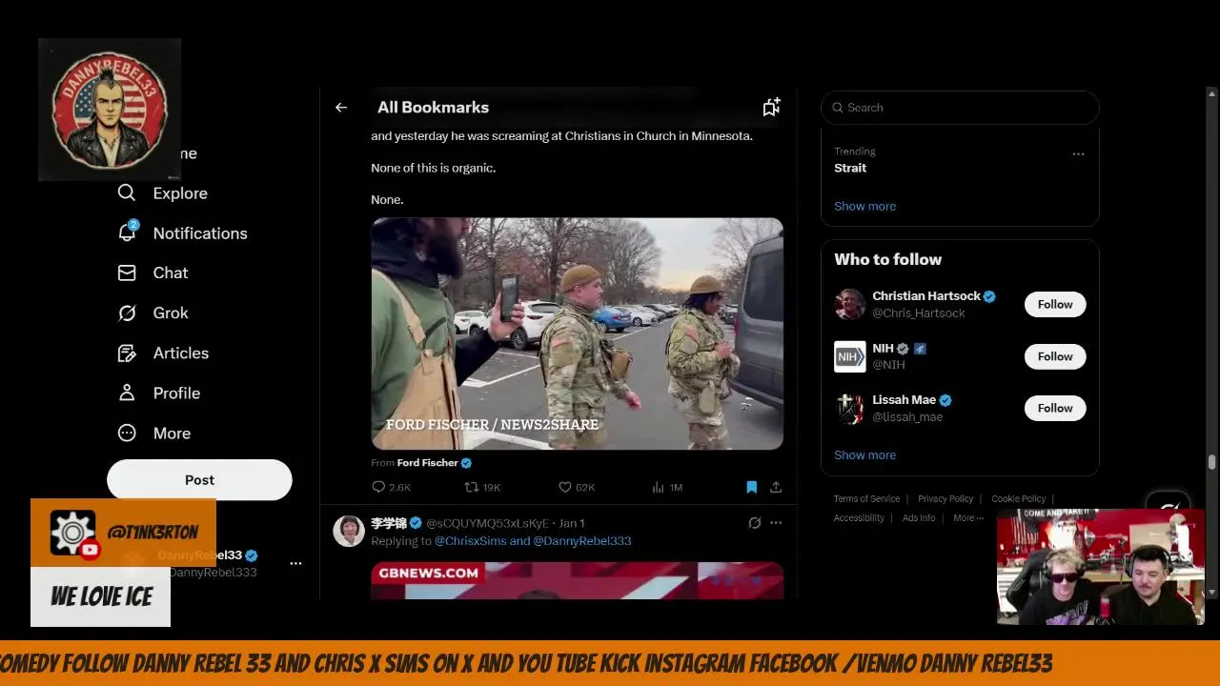Click the Grok icon on 李学锦's reply
1220x686 pixels.
click(x=754, y=523)
